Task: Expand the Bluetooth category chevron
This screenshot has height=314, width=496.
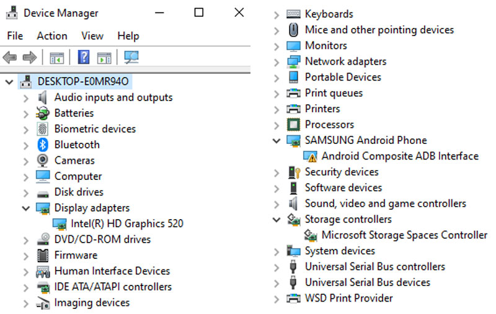Action: 26,146
